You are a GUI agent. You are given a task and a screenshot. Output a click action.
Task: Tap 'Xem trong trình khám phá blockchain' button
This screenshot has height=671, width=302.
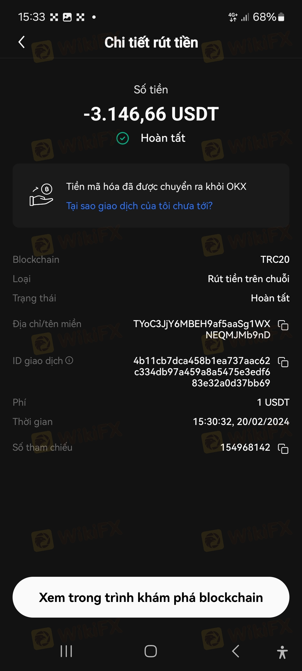[151, 597]
